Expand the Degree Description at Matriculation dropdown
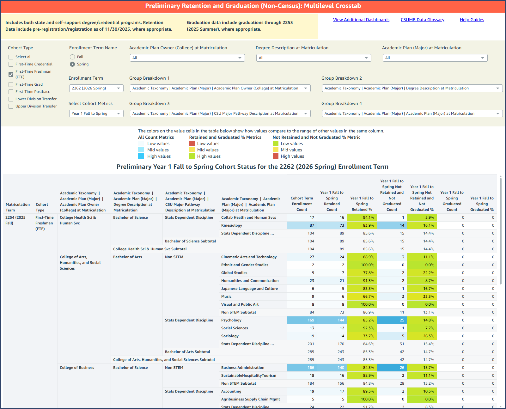This screenshot has height=409, width=506. tap(313, 58)
